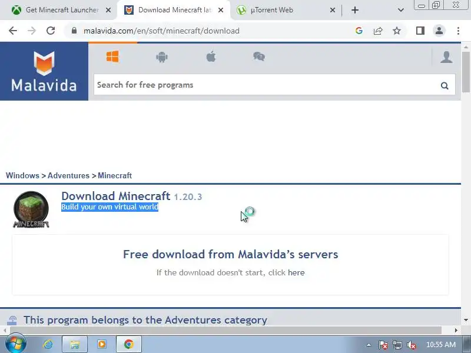
Task: Open Chrome three-dot menu
Action: tap(458, 31)
